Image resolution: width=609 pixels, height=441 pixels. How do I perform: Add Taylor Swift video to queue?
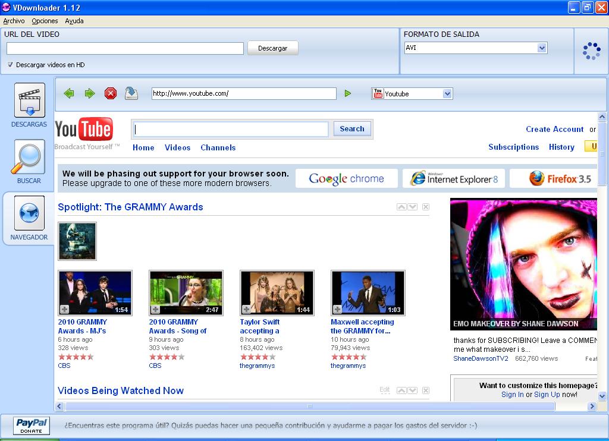pos(246,310)
